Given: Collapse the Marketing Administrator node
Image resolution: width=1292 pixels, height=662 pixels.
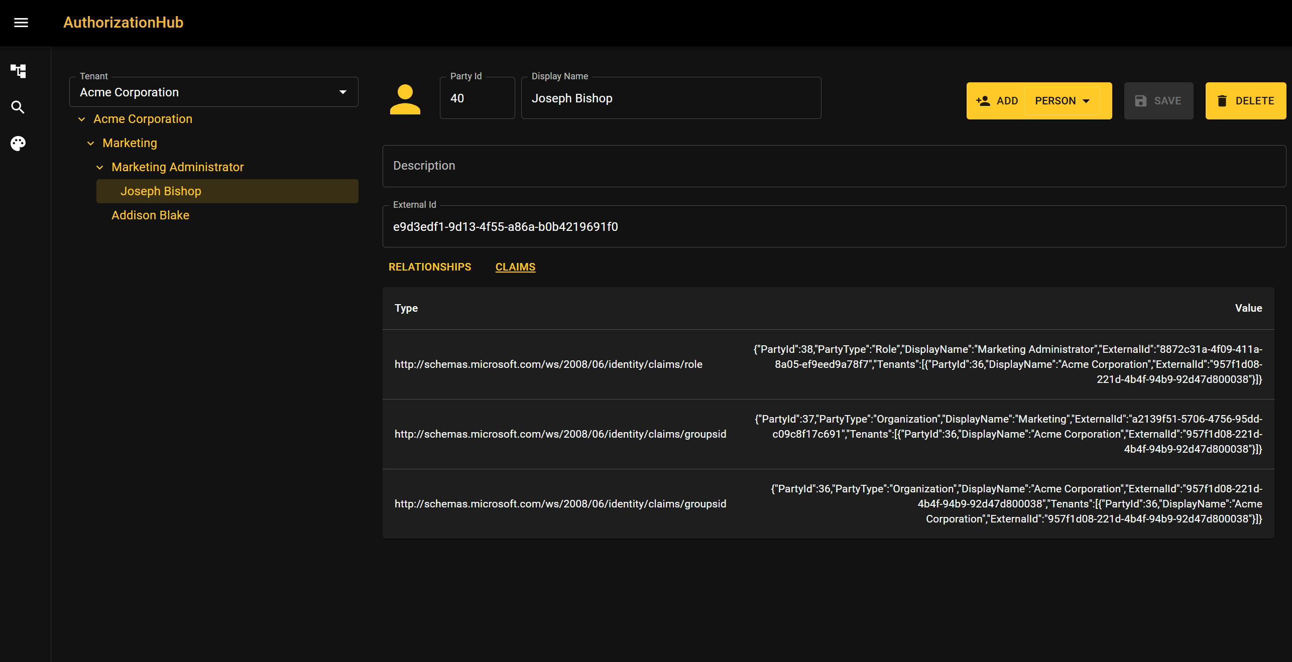Looking at the screenshot, I should [100, 167].
